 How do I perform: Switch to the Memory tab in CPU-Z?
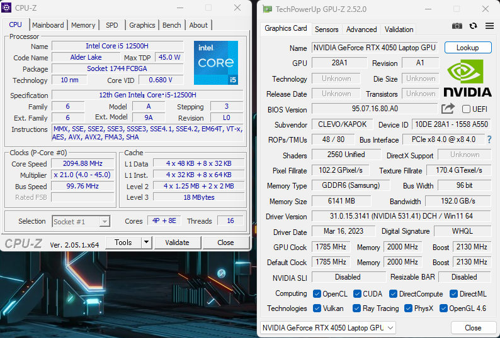[83, 25]
